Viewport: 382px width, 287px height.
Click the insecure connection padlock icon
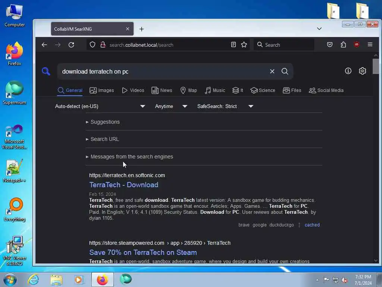[103, 45]
